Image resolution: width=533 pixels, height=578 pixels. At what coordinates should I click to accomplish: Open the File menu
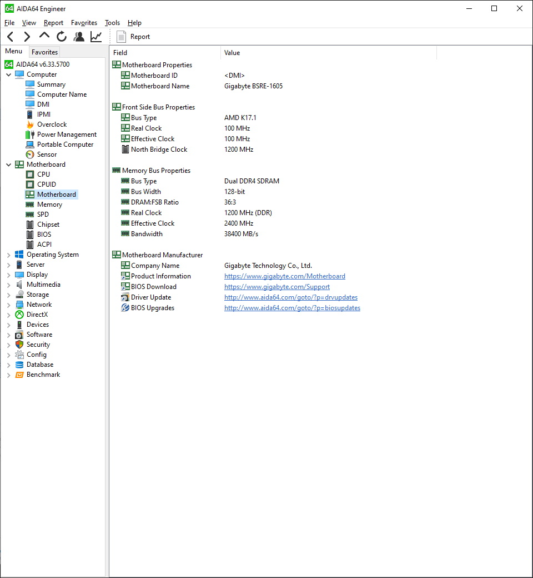tap(9, 23)
